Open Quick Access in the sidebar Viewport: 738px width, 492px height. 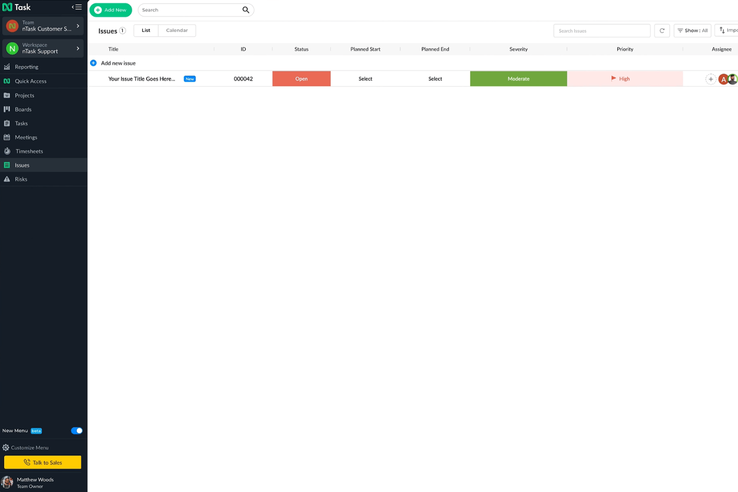(x=43, y=81)
